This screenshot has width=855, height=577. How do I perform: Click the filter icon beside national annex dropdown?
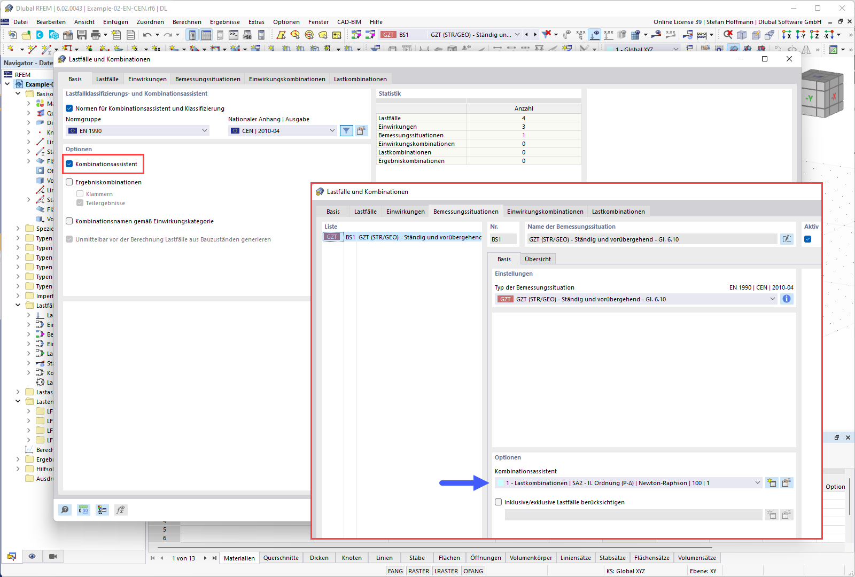(x=346, y=131)
